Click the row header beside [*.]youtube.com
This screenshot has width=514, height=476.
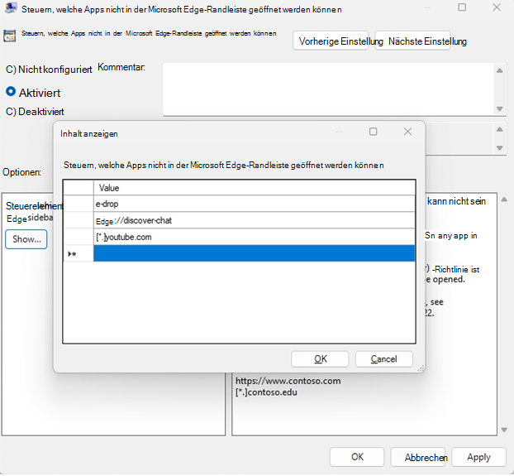click(x=79, y=237)
